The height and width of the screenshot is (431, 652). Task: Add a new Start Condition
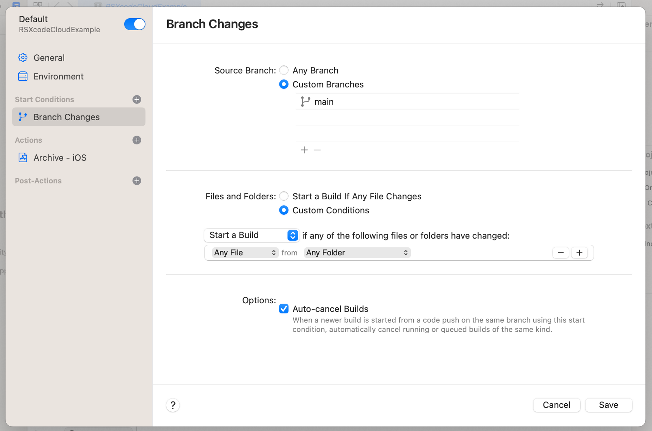(137, 99)
